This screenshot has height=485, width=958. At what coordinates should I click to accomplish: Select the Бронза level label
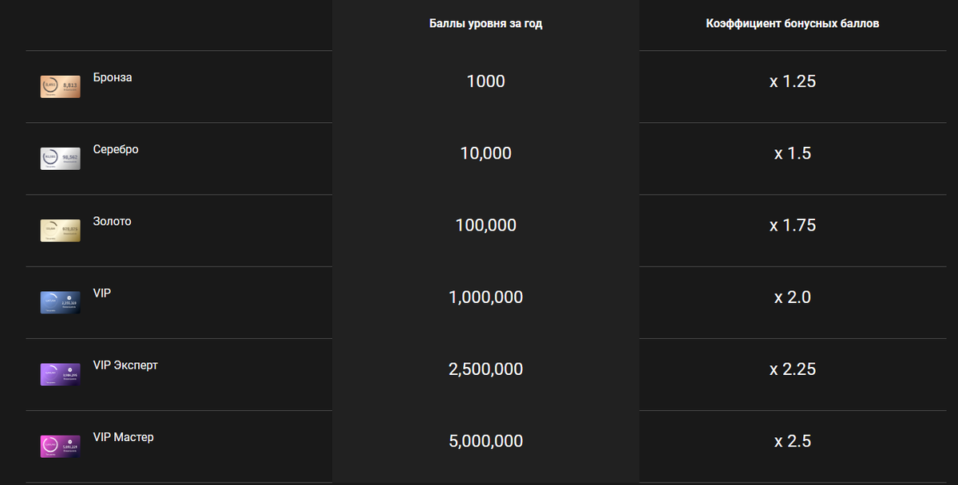pos(113,77)
